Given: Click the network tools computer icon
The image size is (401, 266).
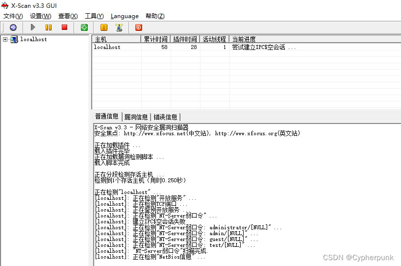Looking at the screenshot, I should coord(119,27).
